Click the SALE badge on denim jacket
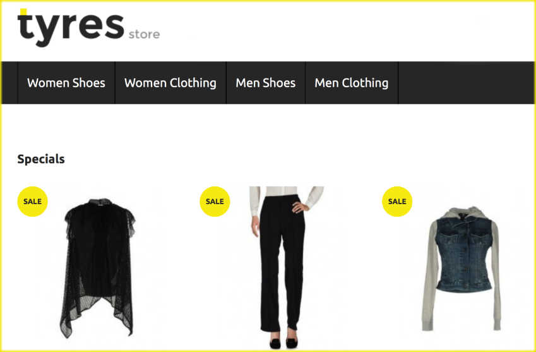This screenshot has width=536, height=352. (397, 202)
